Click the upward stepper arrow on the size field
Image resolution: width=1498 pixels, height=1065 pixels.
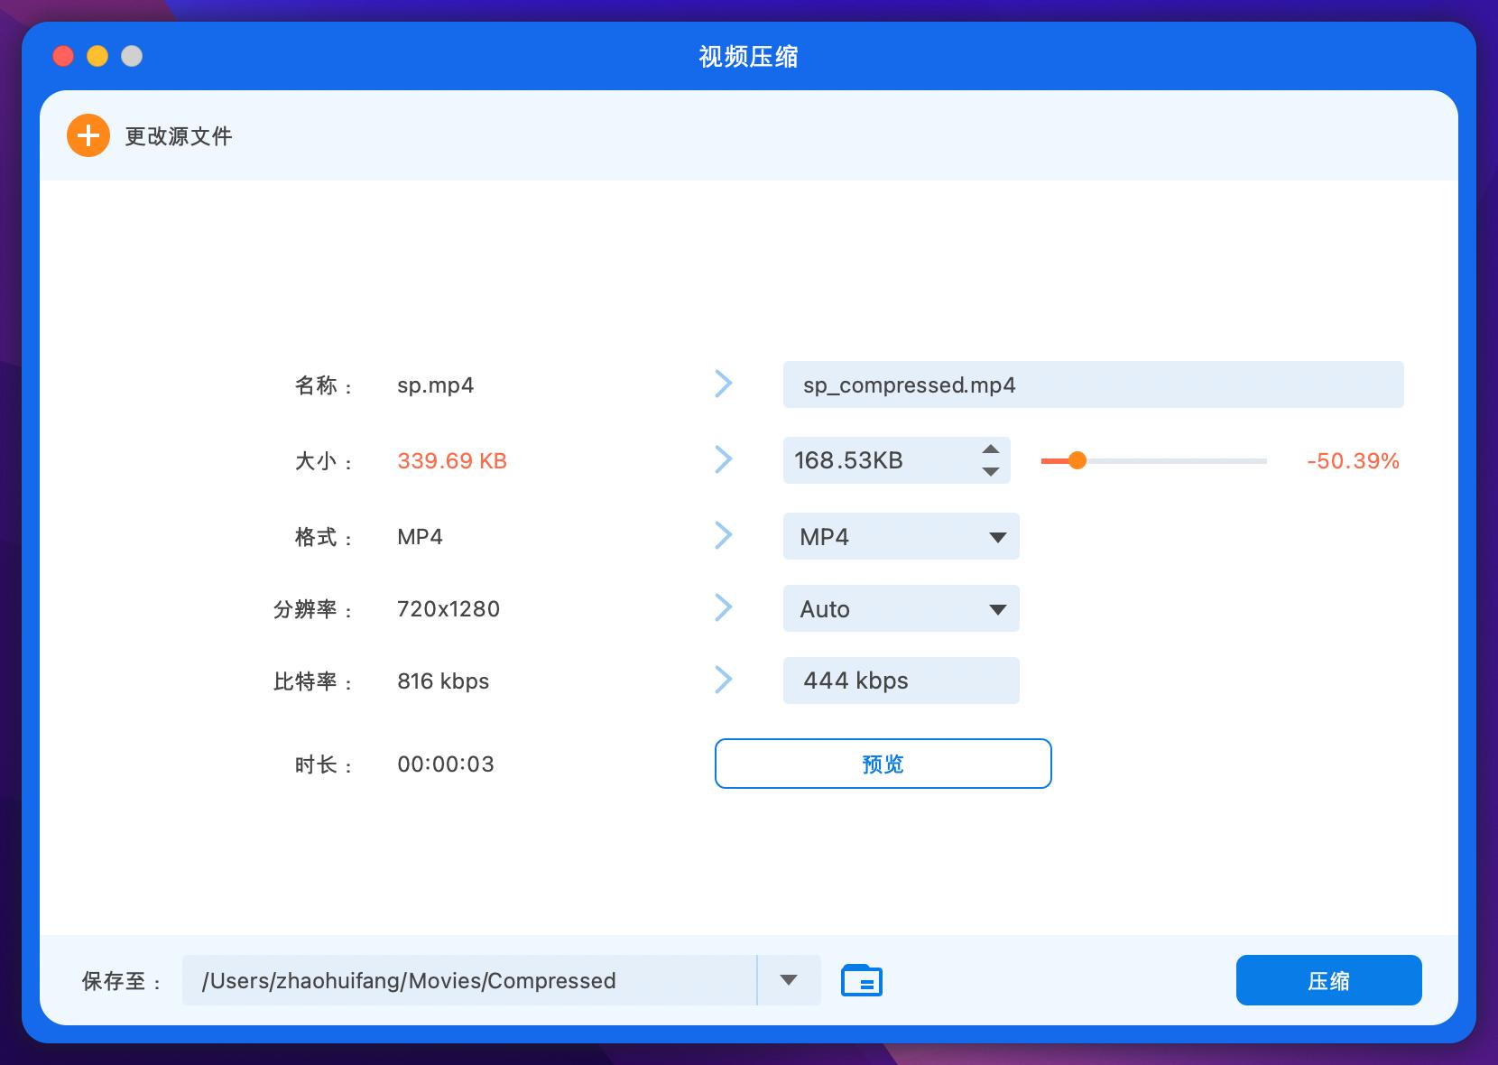(x=990, y=449)
